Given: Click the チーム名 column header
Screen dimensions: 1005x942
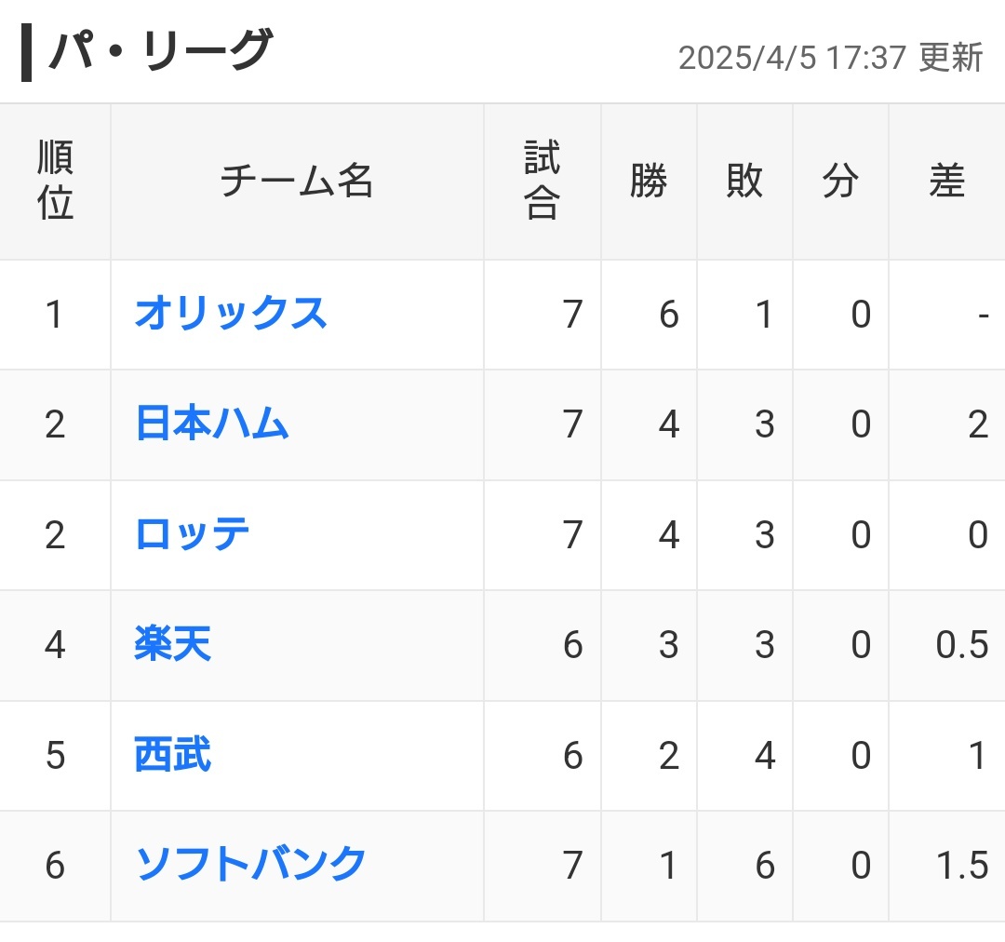Looking at the screenshot, I should click(x=297, y=182).
